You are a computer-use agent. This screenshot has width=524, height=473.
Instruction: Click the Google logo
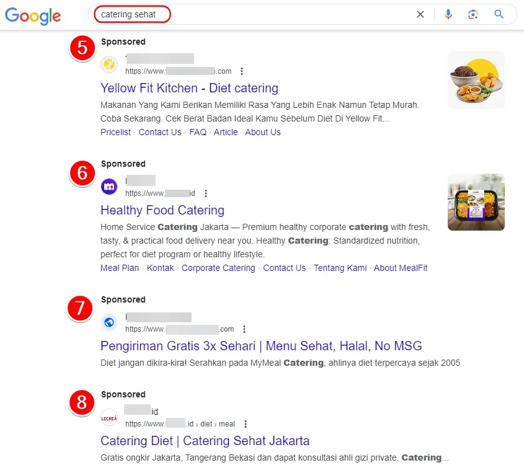[33, 15]
